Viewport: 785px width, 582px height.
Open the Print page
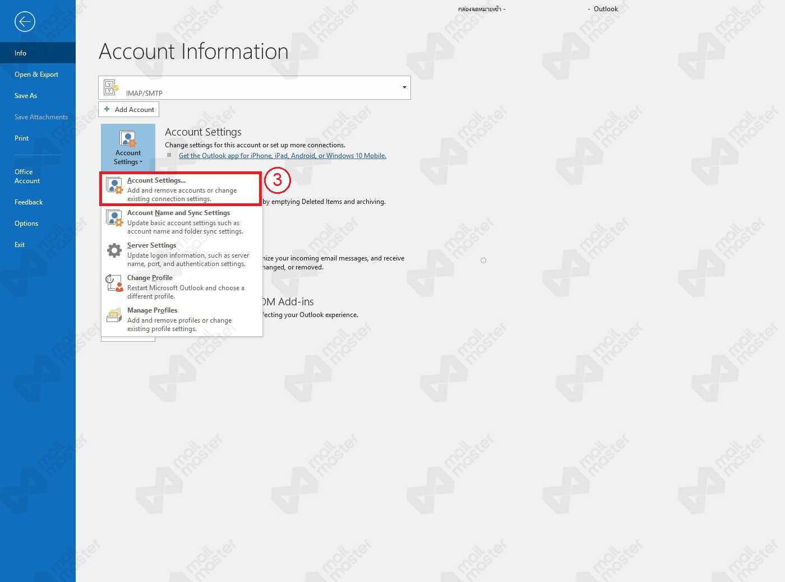[38, 138]
